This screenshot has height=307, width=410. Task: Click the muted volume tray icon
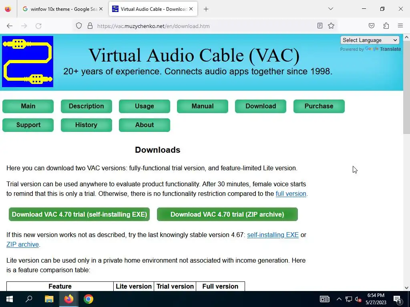pyautogui.click(x=358, y=299)
